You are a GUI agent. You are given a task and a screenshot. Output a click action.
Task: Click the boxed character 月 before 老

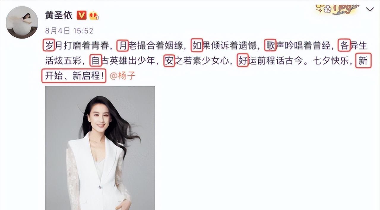click(x=122, y=46)
